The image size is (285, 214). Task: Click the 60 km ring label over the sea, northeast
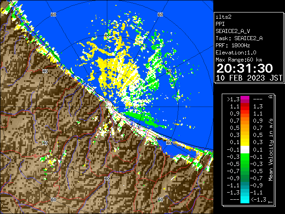click(160, 14)
